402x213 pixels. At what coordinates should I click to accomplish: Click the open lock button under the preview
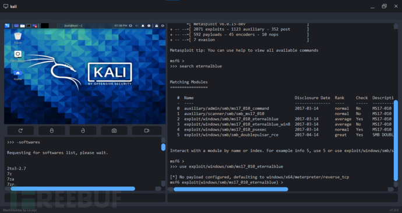tap(83, 131)
